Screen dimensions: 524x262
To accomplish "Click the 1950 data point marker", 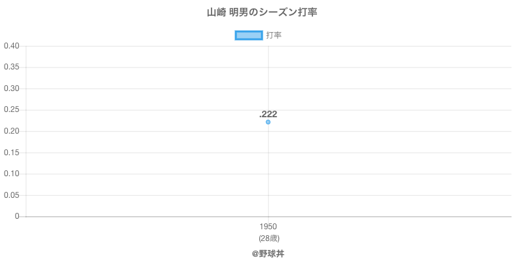I will (268, 122).
